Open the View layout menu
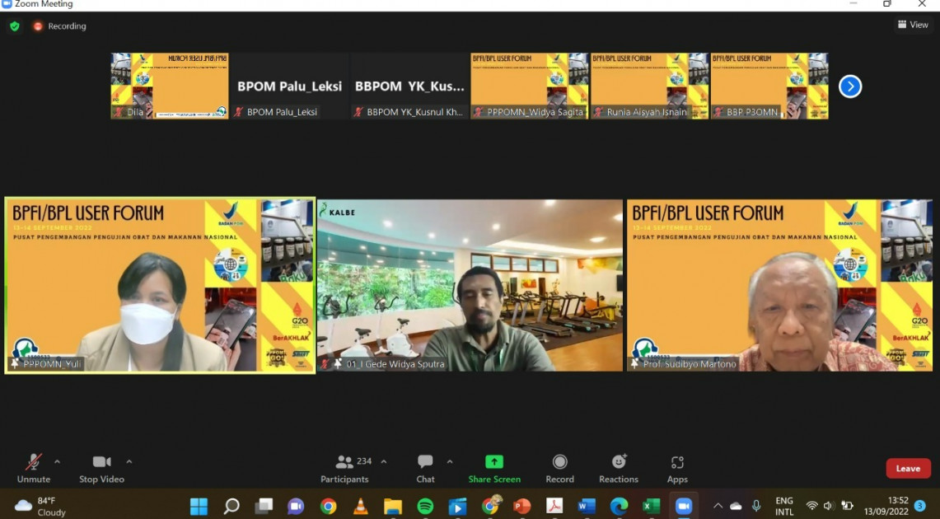 click(913, 25)
